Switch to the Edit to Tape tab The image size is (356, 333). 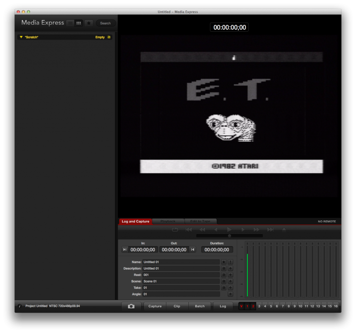point(200,221)
